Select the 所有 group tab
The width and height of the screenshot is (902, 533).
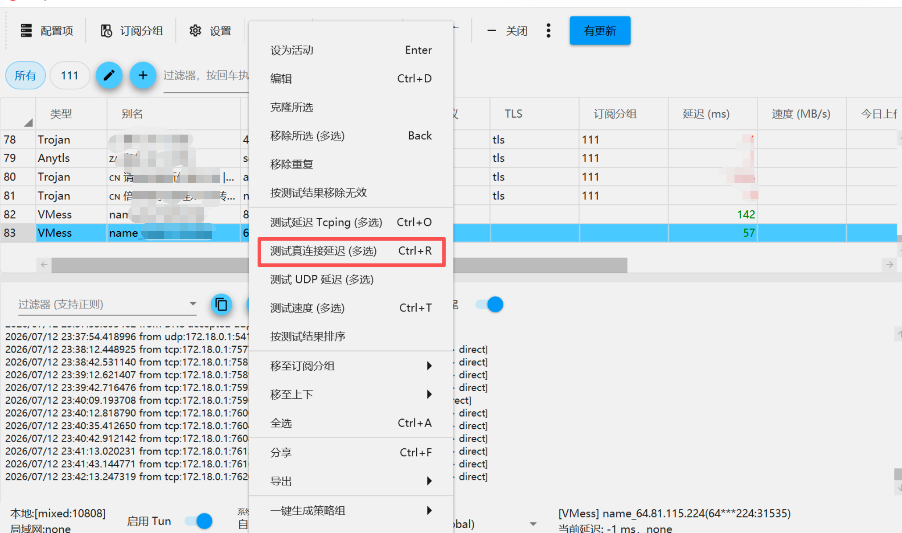[25, 75]
